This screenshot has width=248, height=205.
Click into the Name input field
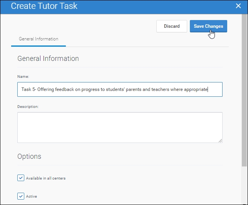pos(120,89)
